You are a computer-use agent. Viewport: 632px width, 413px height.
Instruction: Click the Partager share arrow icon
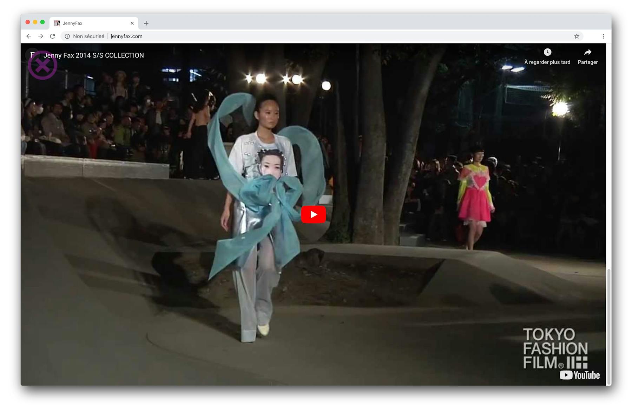point(587,52)
